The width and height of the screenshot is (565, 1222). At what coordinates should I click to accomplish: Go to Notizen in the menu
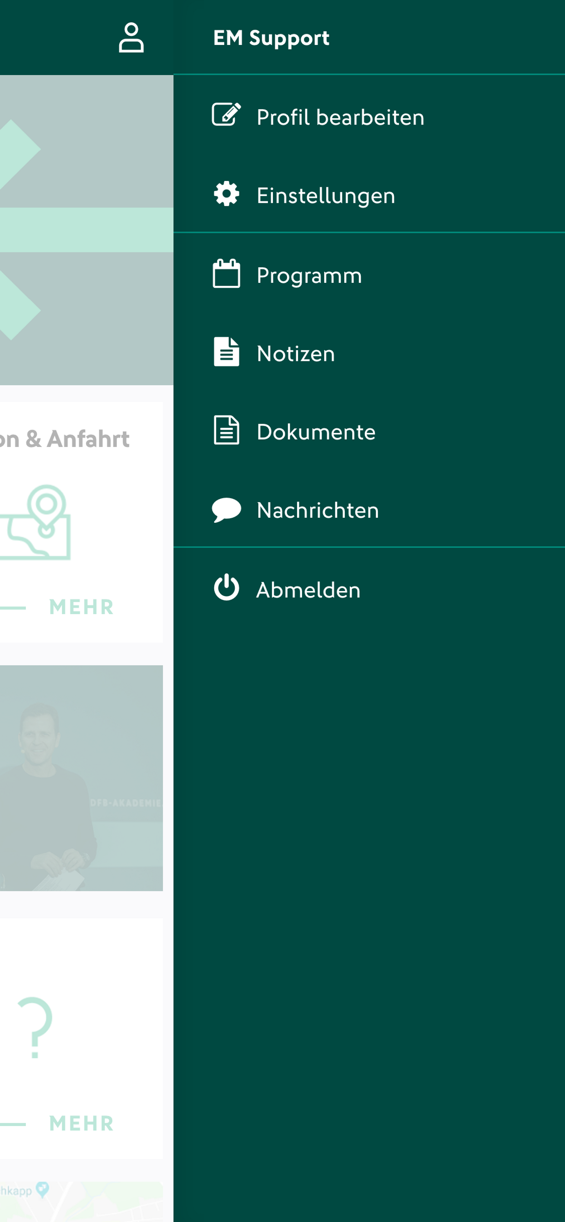(369, 353)
